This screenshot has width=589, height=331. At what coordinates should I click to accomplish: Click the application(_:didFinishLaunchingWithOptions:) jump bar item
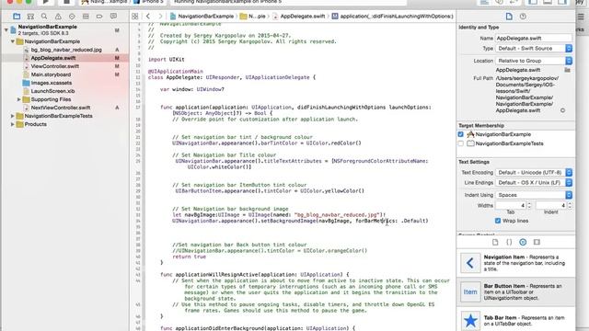click(393, 17)
